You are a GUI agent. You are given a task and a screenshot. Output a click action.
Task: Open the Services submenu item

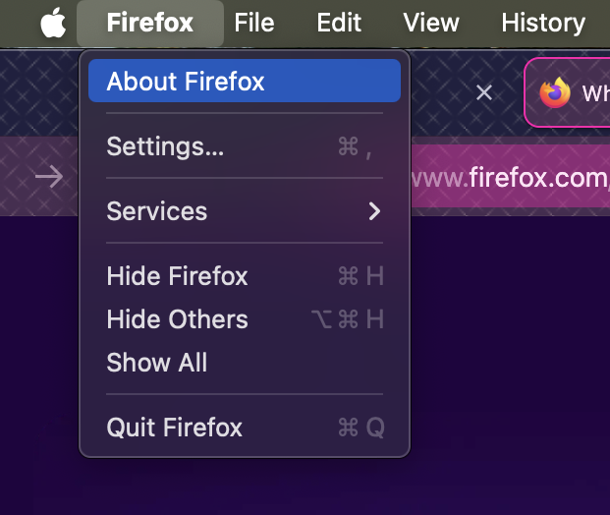245,211
